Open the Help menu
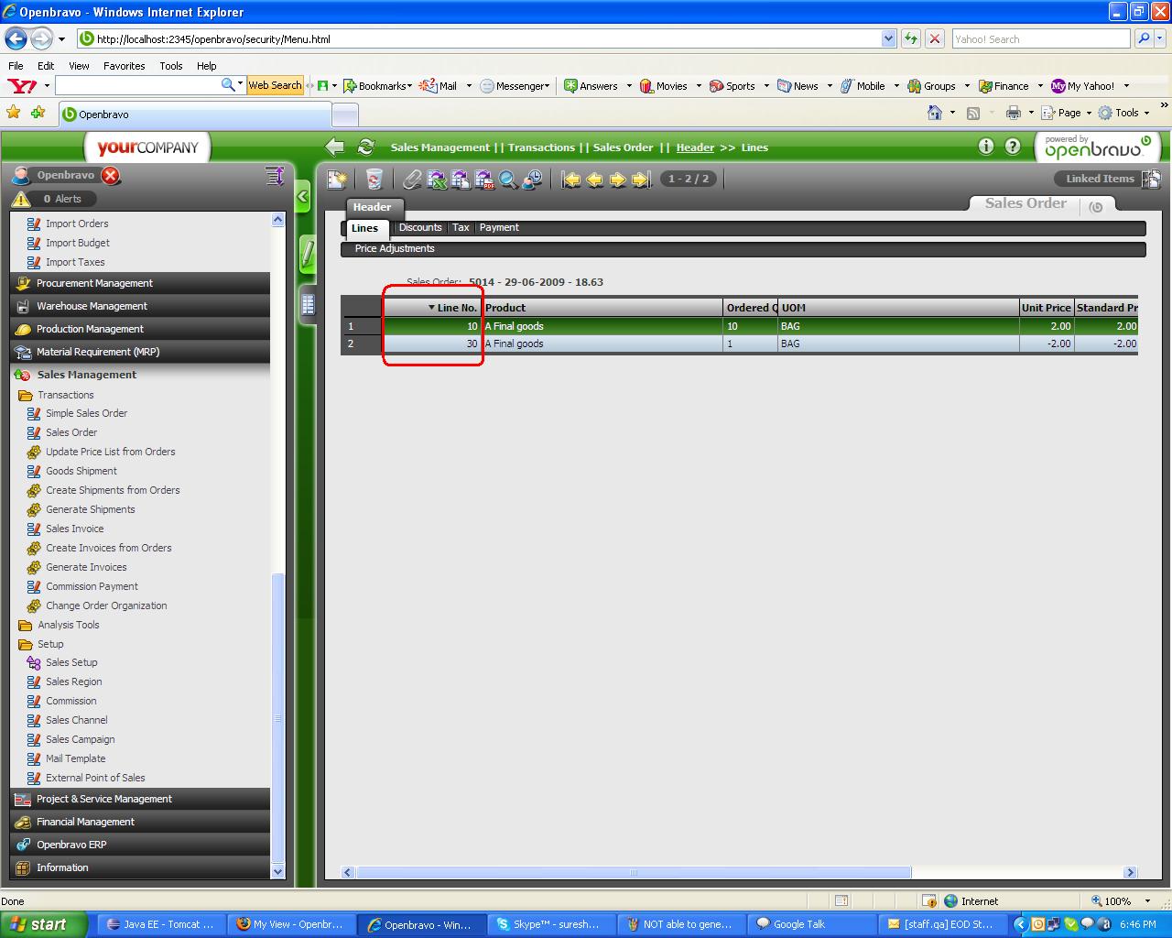The image size is (1172, 938). 207,66
